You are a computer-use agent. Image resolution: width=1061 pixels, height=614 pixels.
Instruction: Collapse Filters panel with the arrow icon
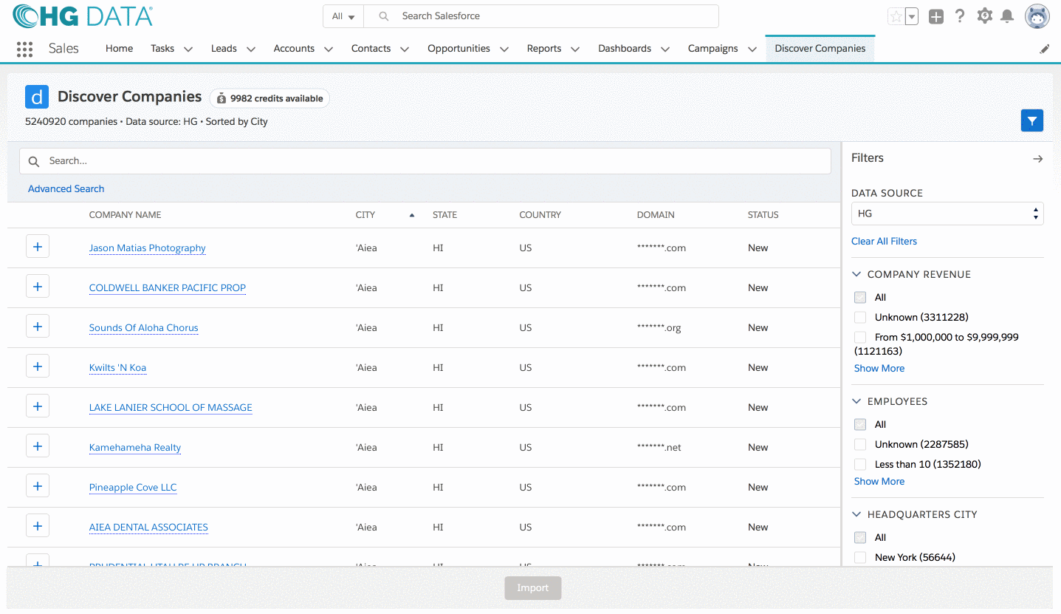coord(1037,159)
